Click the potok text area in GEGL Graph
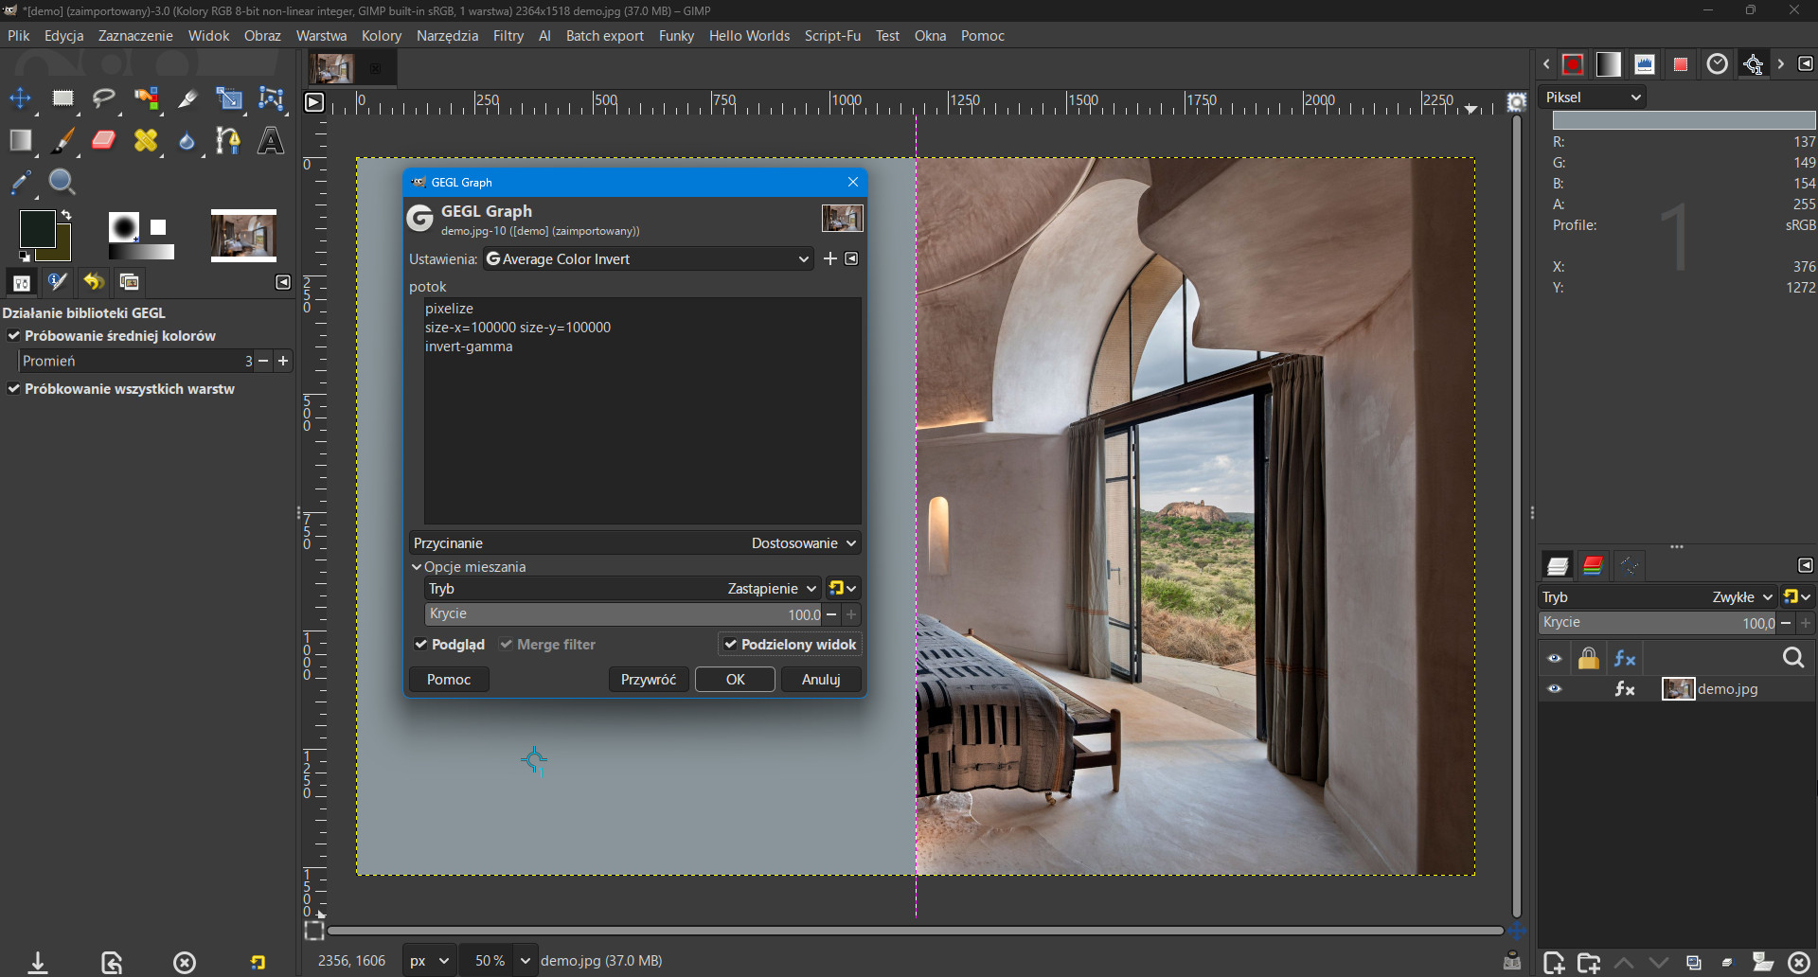The height and width of the screenshot is (977, 1818). point(642,426)
